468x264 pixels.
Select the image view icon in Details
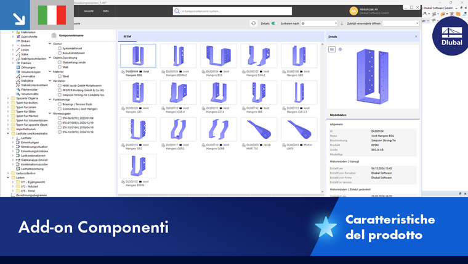(x=332, y=49)
